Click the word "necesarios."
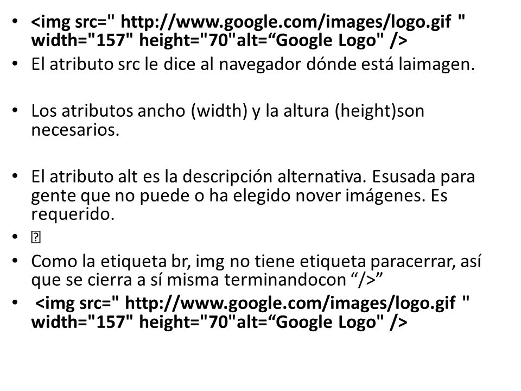Image resolution: width=521 pixels, height=391 pixels. pyautogui.click(x=75, y=130)
